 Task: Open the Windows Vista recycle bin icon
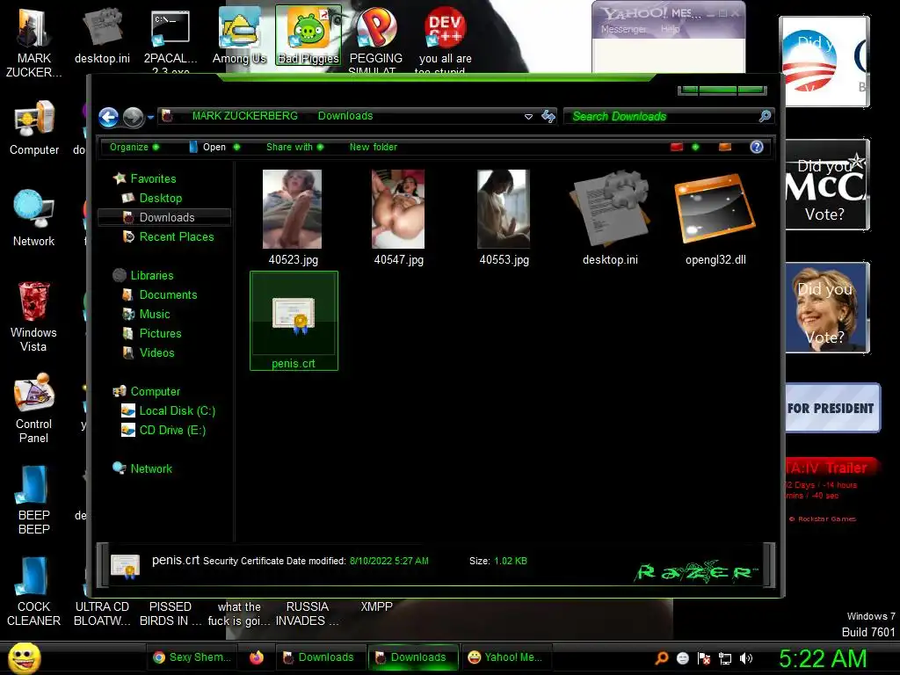tap(34, 316)
